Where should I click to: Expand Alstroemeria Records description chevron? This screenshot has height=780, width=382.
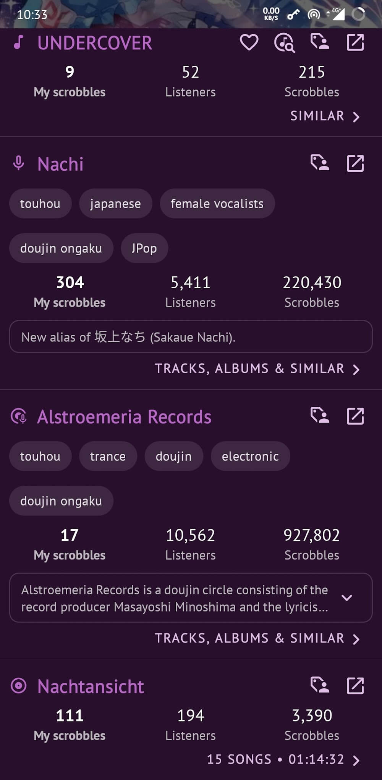pos(347,598)
